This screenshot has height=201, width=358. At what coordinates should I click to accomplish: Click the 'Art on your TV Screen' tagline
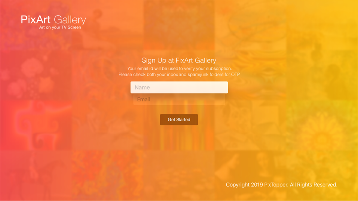point(60,27)
